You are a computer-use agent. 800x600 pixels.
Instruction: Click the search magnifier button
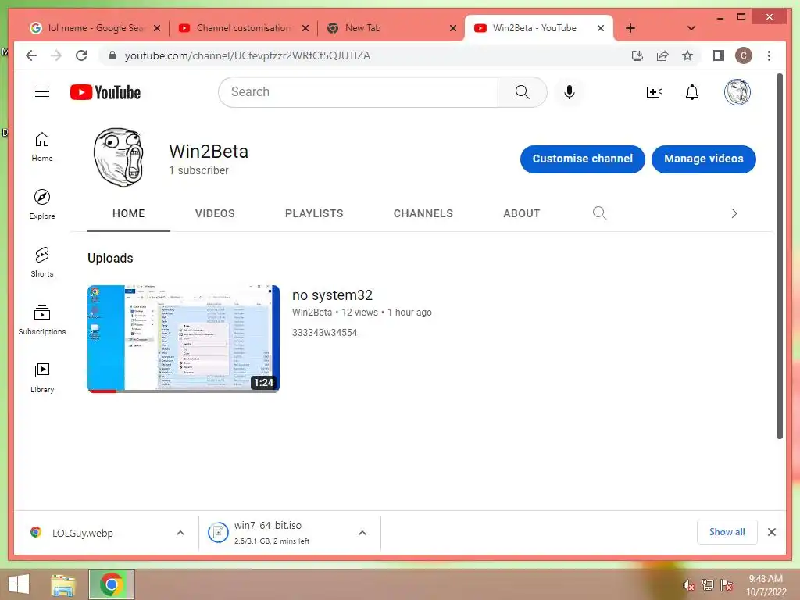(x=523, y=92)
